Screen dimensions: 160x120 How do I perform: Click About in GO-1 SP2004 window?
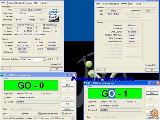coord(152,117)
